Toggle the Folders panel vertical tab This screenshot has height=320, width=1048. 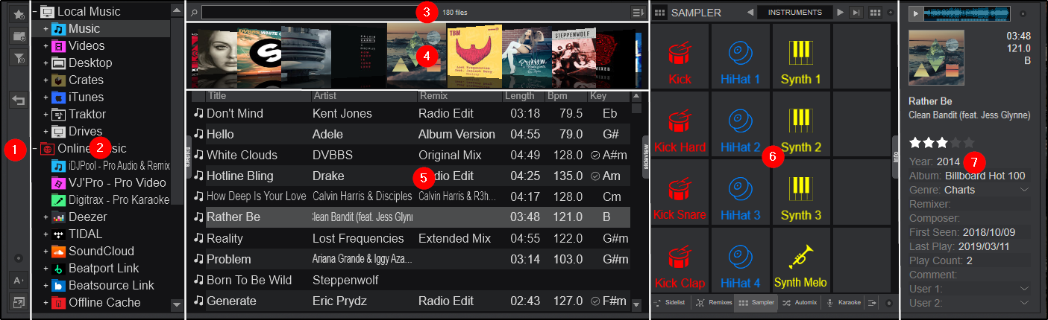point(188,156)
